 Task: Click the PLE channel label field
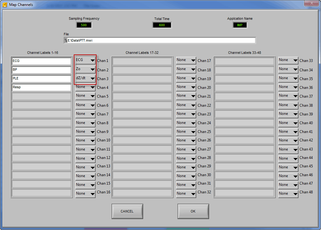pyautogui.click(x=41, y=79)
